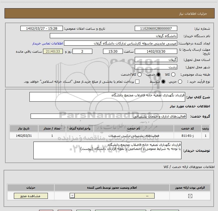Click the جزئیات اطلاعات نیاز title bar
This screenshot has width=218, height=211.
tap(109, 13)
